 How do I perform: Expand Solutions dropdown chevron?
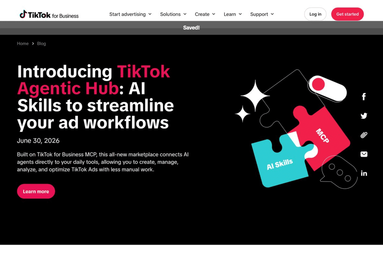click(185, 14)
